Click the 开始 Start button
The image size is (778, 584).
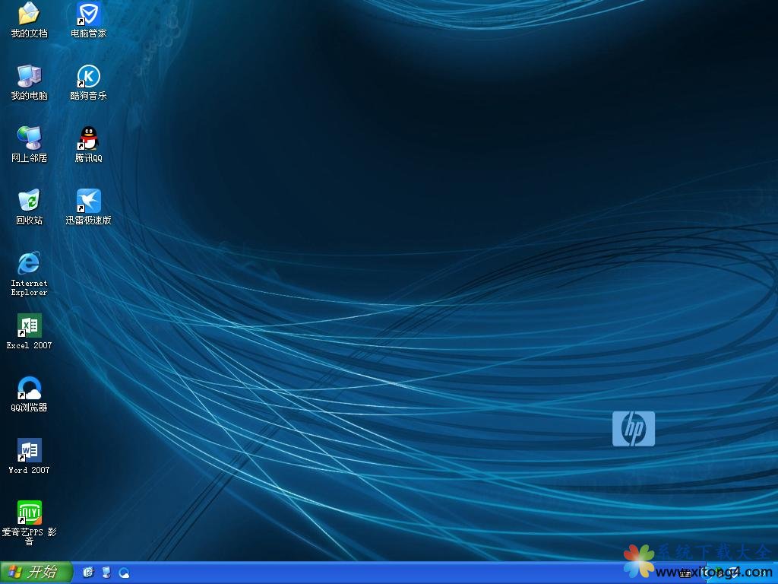[x=36, y=573]
